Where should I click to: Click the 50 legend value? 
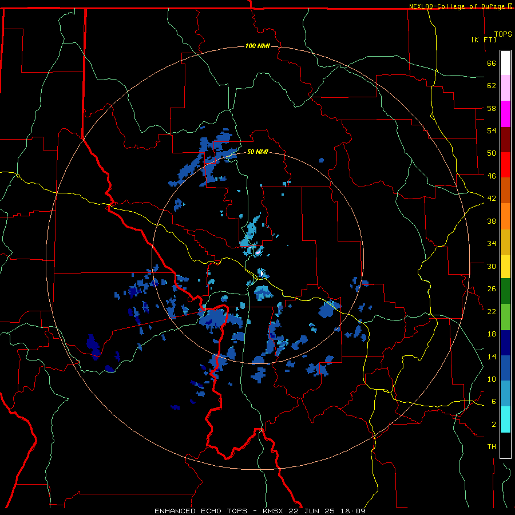(x=492, y=153)
